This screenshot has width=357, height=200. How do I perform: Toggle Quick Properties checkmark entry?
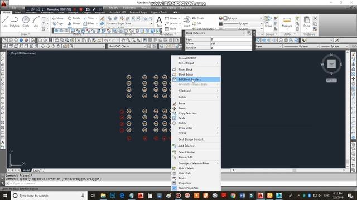(x=196, y=188)
